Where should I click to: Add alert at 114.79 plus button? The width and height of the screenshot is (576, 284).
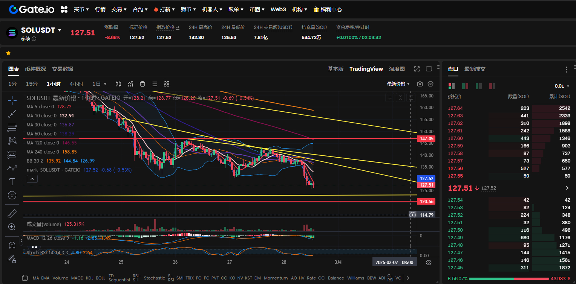coord(413,215)
